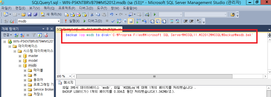The height and width of the screenshot is (97, 271).
Task: Click Display Estimated Execution Plan icon
Action: click(119, 21)
